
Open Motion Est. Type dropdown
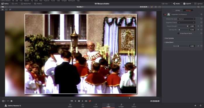(186, 19)
